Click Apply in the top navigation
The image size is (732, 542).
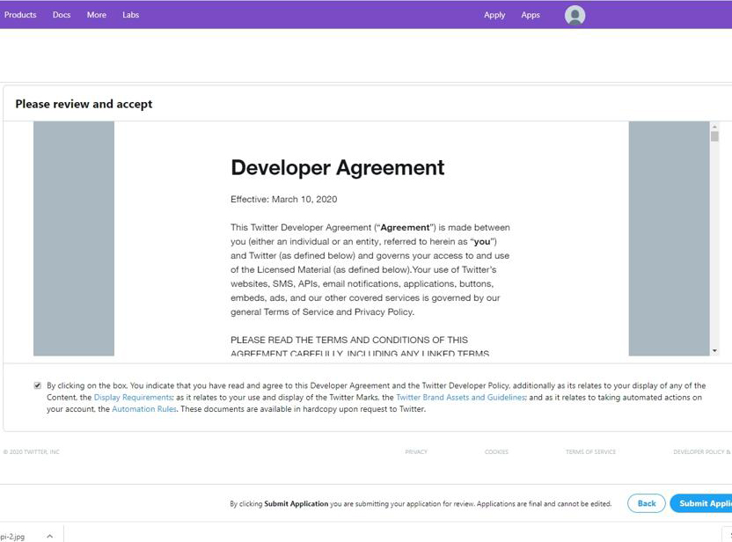[494, 15]
